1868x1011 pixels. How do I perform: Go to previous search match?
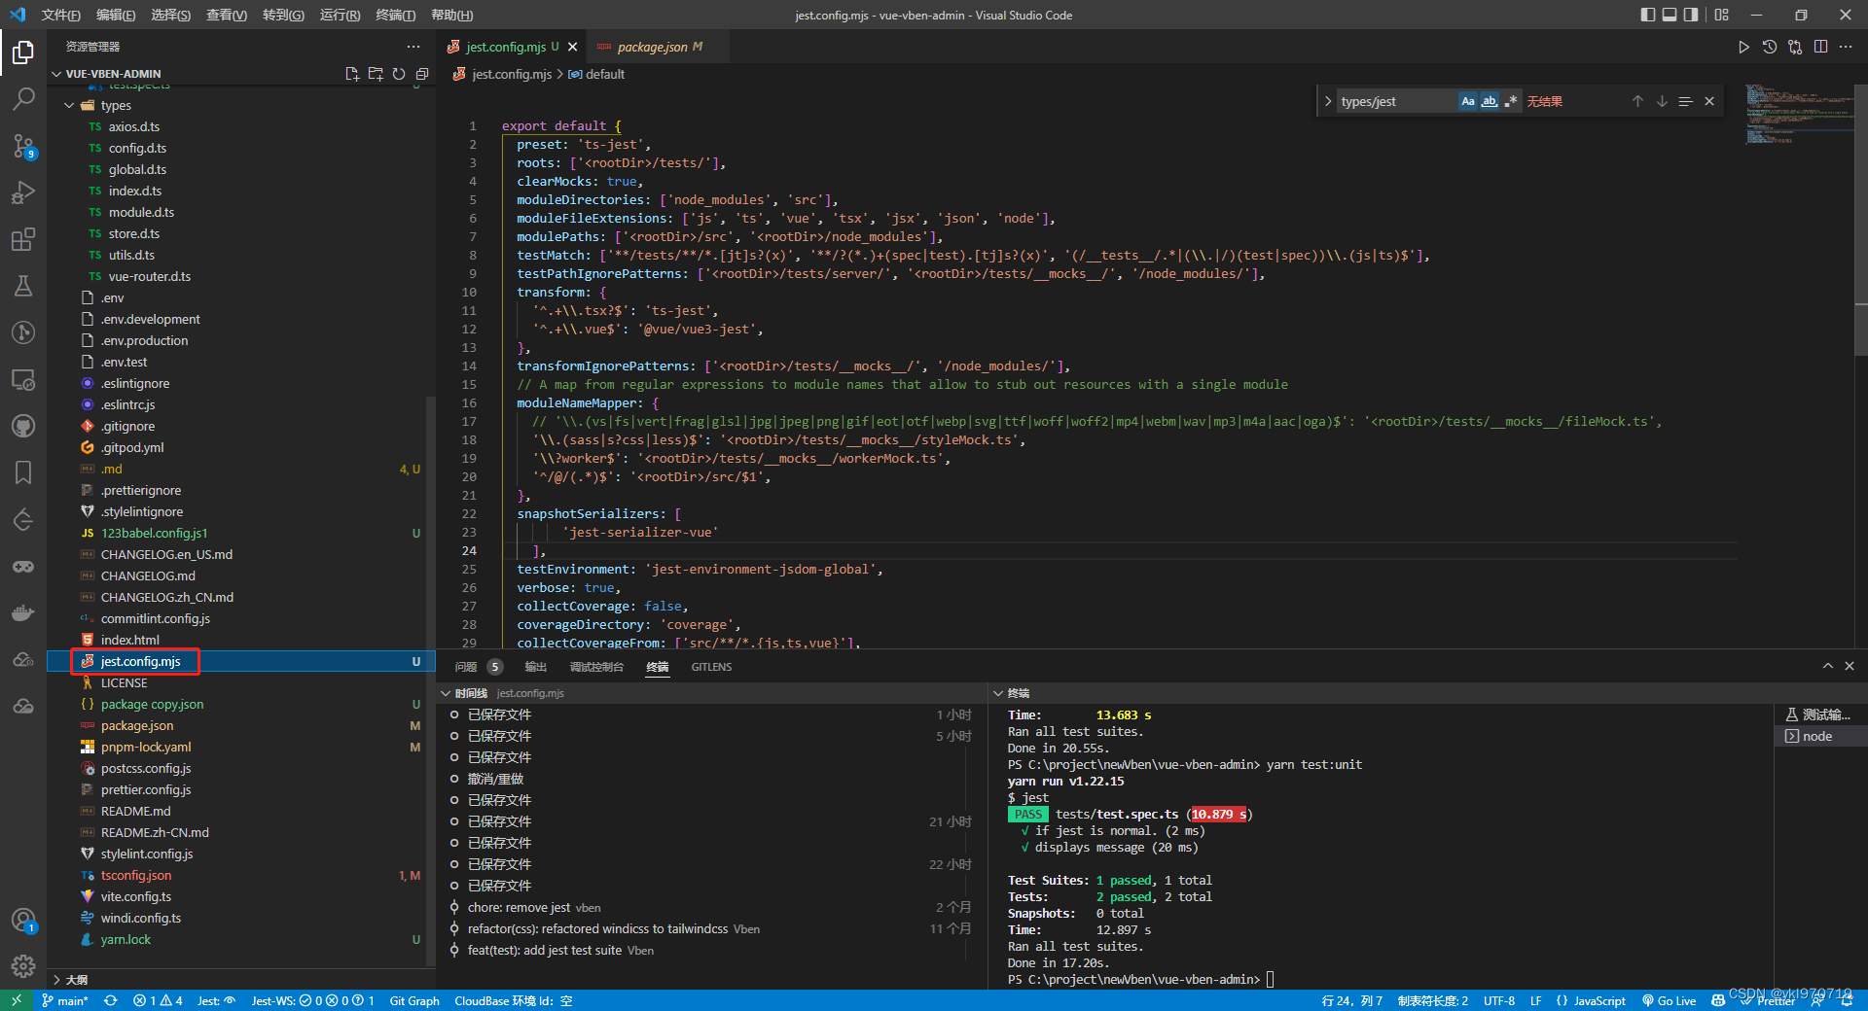point(1637,101)
